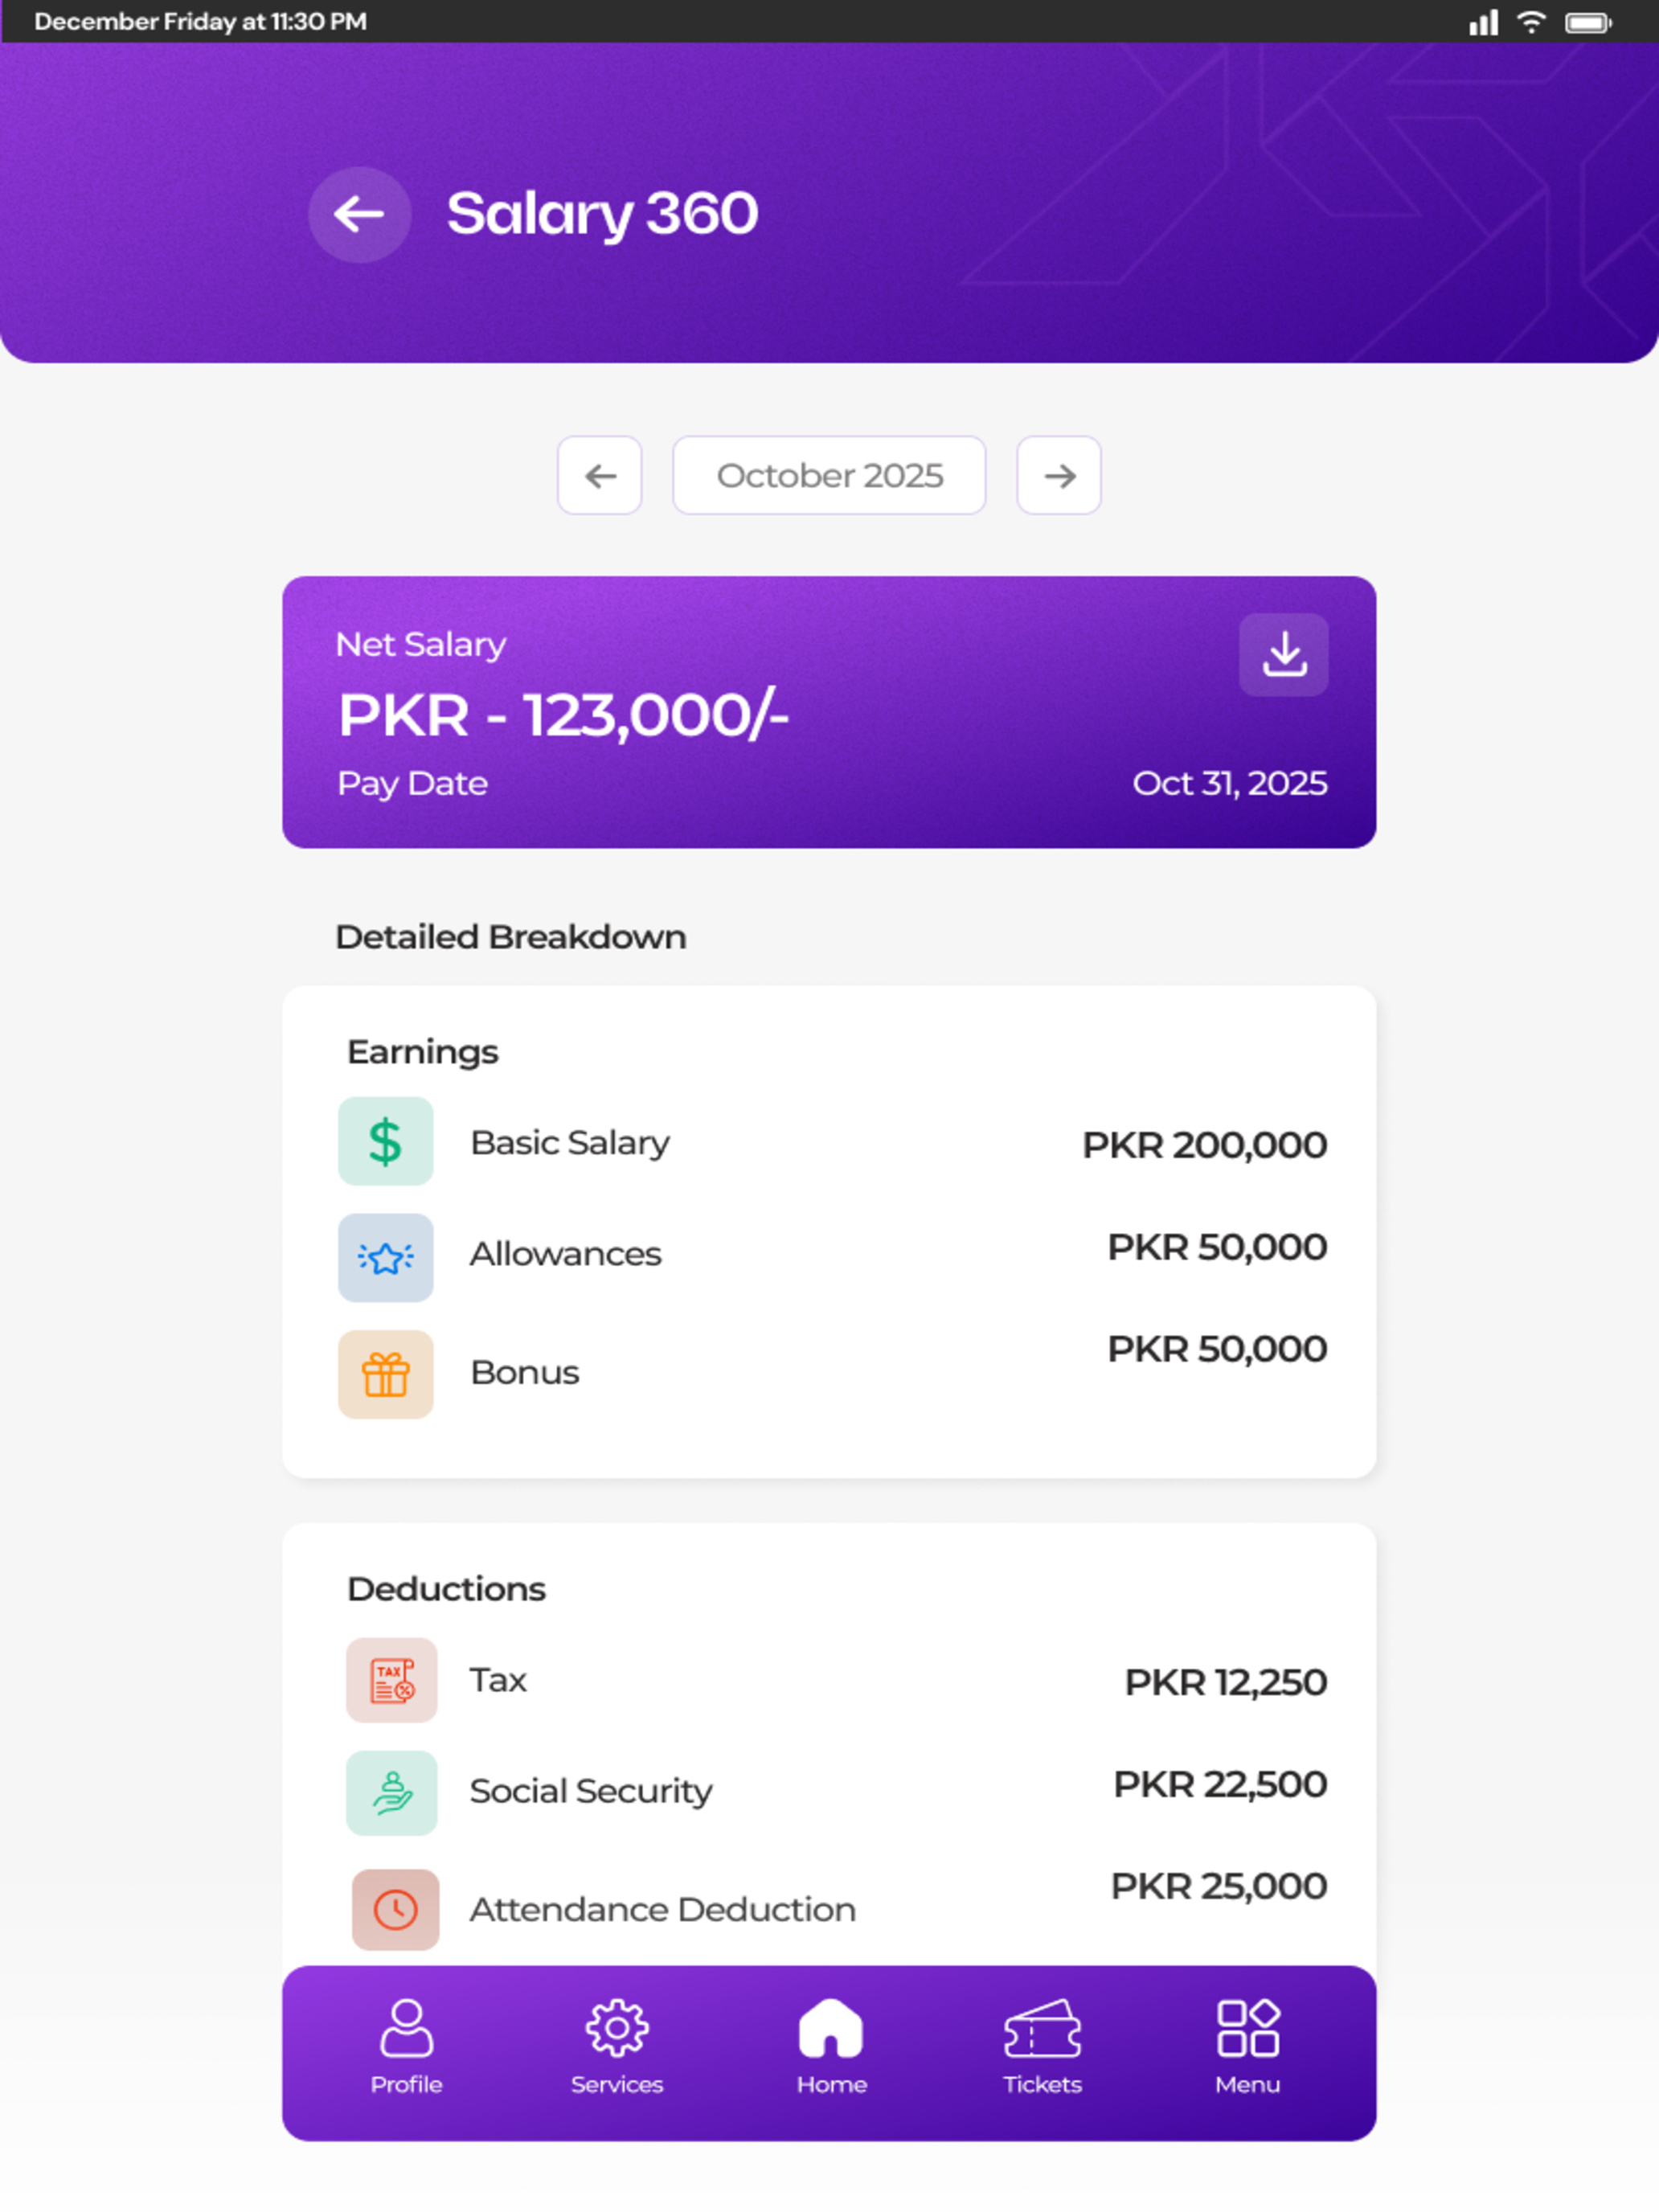Tap the Social Security hand icon
Screen dimensions: 1659x2212
click(391, 1792)
